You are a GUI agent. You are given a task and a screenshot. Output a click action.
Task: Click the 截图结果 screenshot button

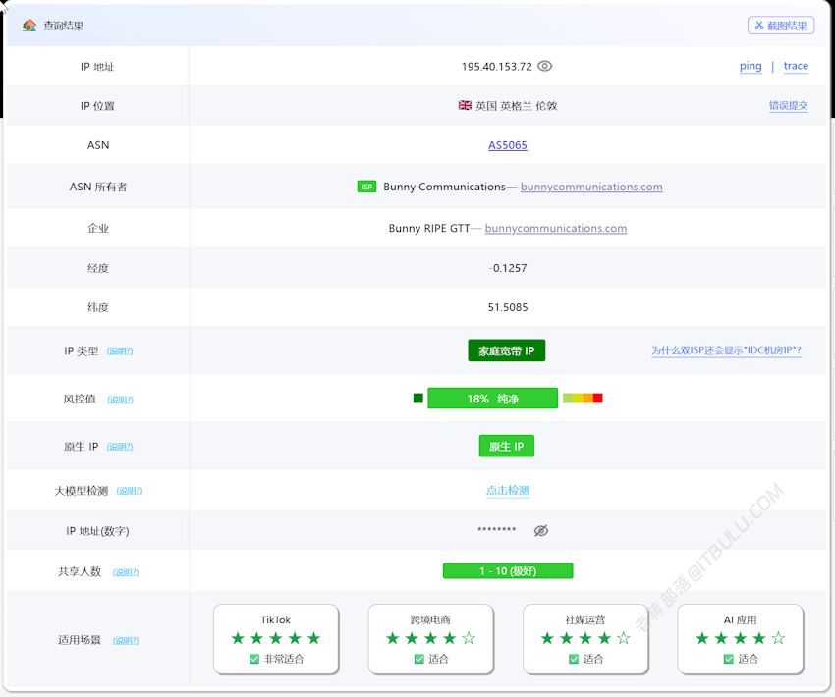[781, 25]
